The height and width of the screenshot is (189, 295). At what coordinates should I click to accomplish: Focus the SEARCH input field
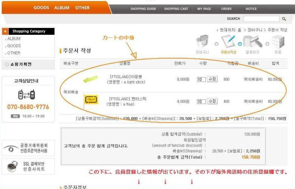(261, 19)
